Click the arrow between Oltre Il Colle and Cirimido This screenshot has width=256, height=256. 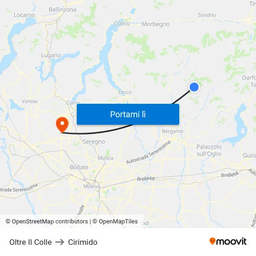pos(60,242)
